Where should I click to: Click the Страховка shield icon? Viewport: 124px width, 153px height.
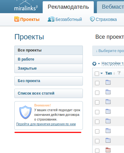click(92, 19)
